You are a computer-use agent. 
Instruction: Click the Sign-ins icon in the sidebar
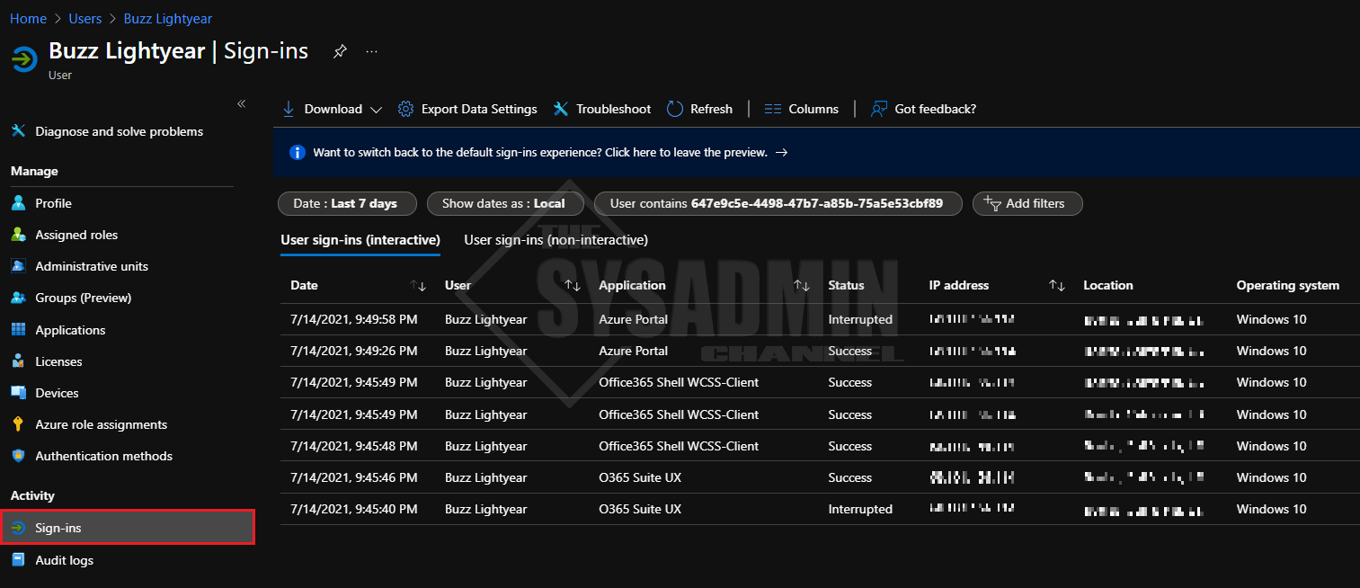pyautogui.click(x=18, y=528)
